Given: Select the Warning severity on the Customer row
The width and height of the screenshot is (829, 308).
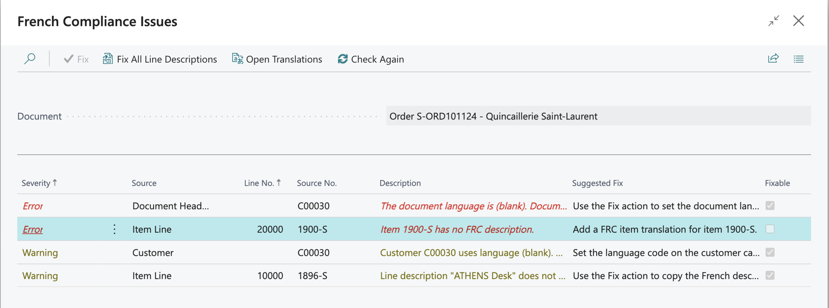Looking at the screenshot, I should coord(40,252).
